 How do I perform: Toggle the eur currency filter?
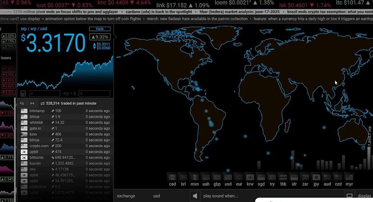(239, 180)
